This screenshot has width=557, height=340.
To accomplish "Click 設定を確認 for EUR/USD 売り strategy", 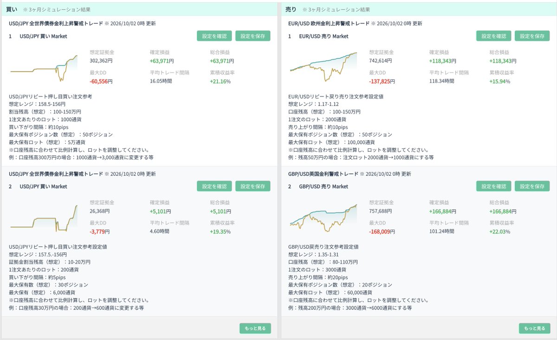I will (493, 36).
